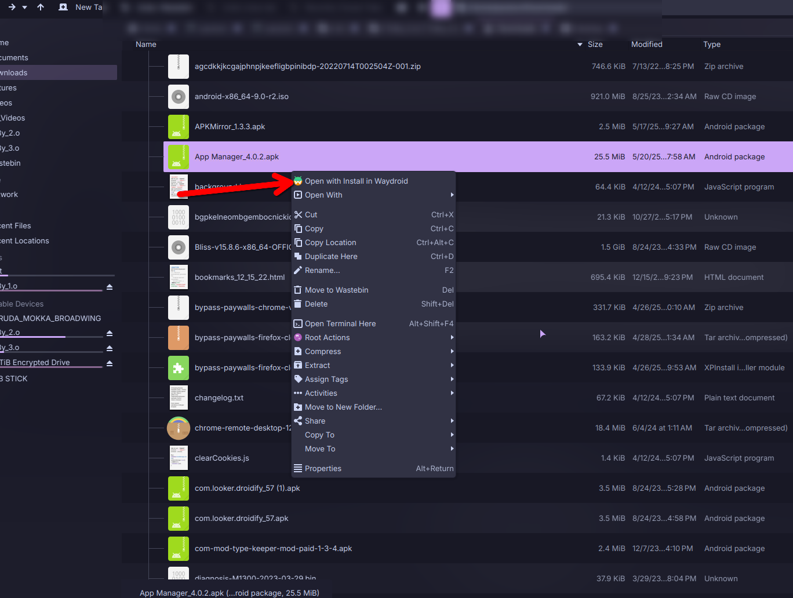Image resolution: width=793 pixels, height=598 pixels.
Task: Click Cut in the context menu
Action: [x=373, y=214]
